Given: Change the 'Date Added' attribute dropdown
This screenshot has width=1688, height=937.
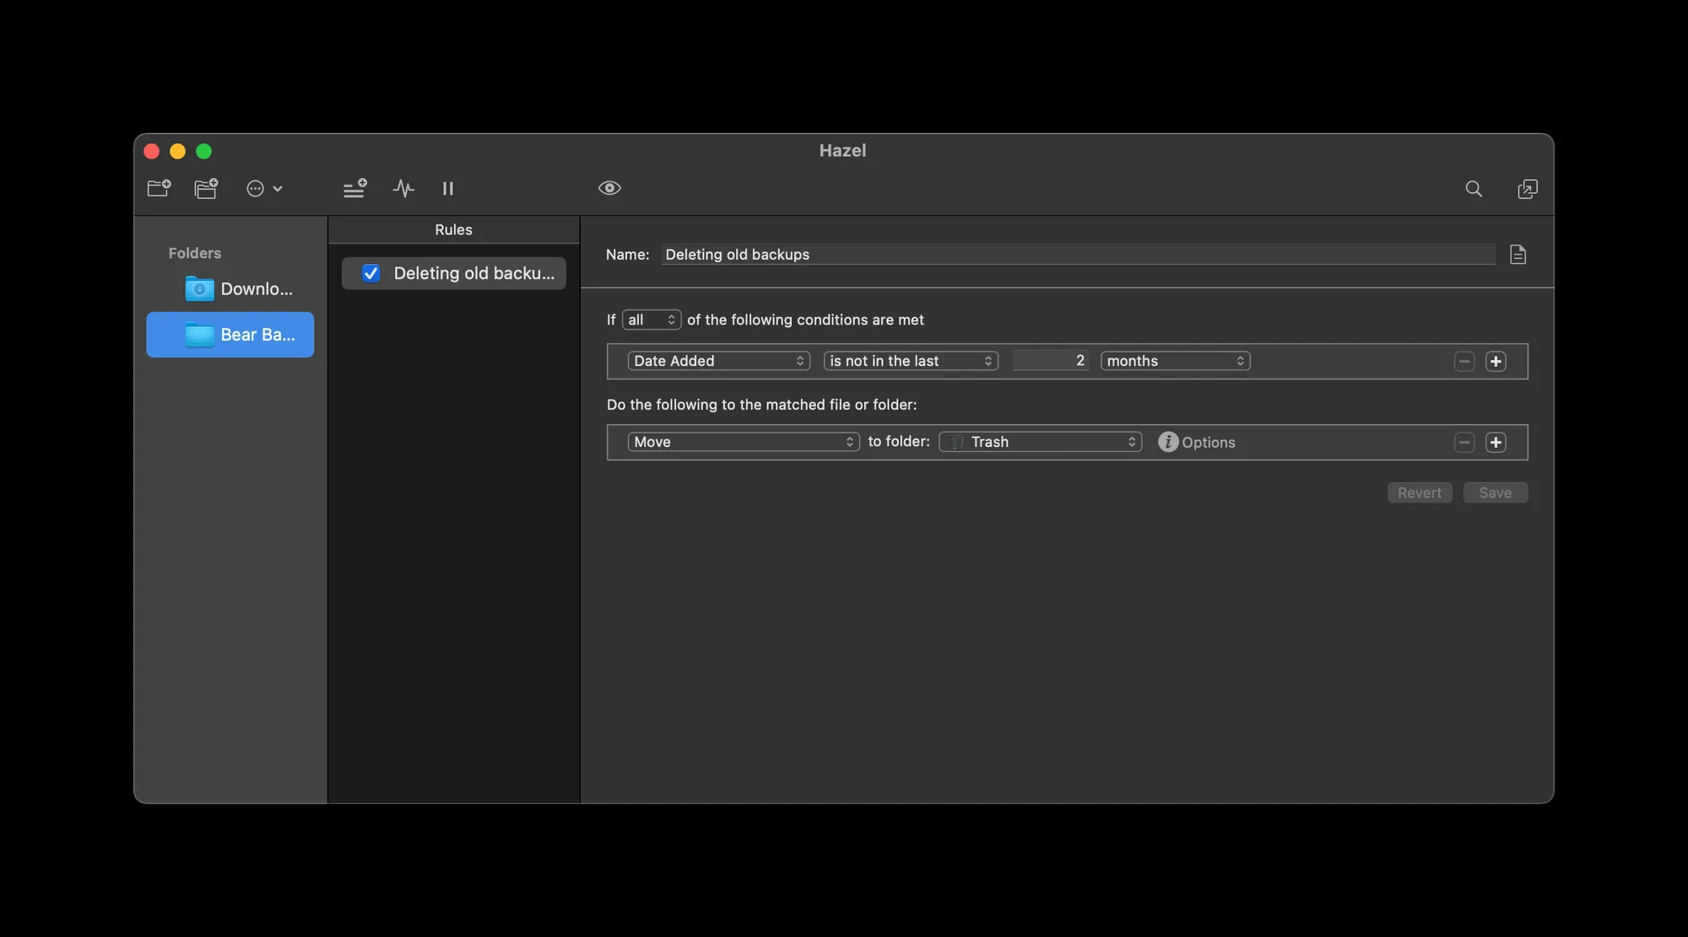Looking at the screenshot, I should coord(718,361).
